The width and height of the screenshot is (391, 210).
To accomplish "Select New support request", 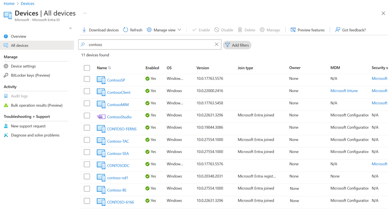I will [28, 126].
